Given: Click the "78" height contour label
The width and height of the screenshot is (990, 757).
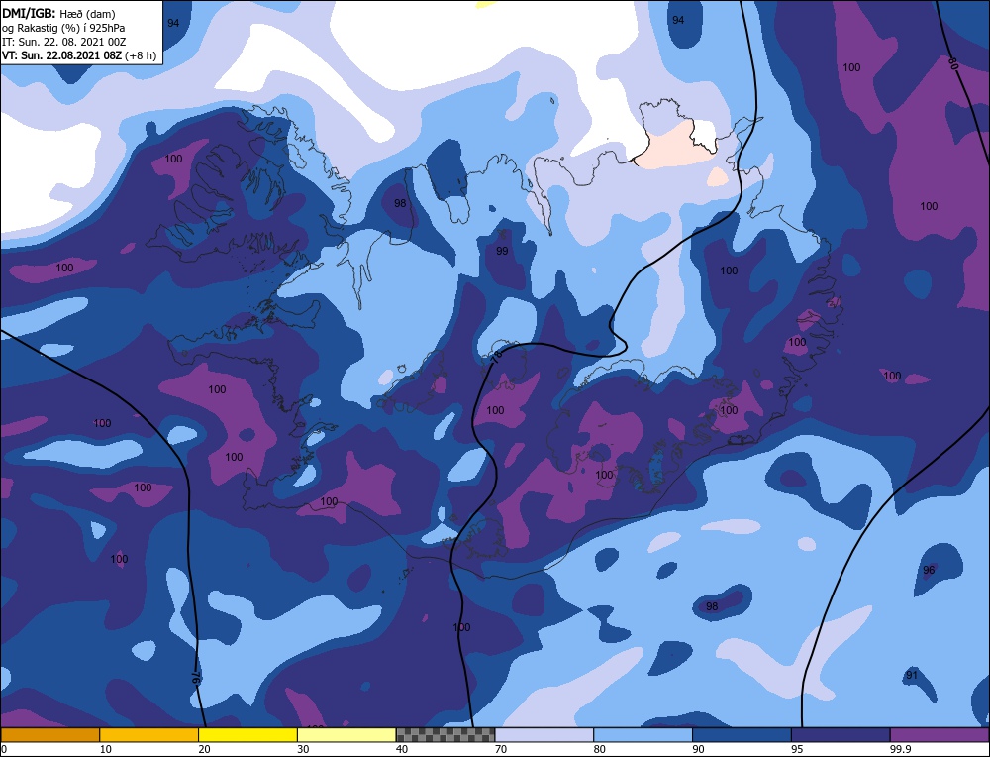Looking at the screenshot, I should (x=497, y=357).
